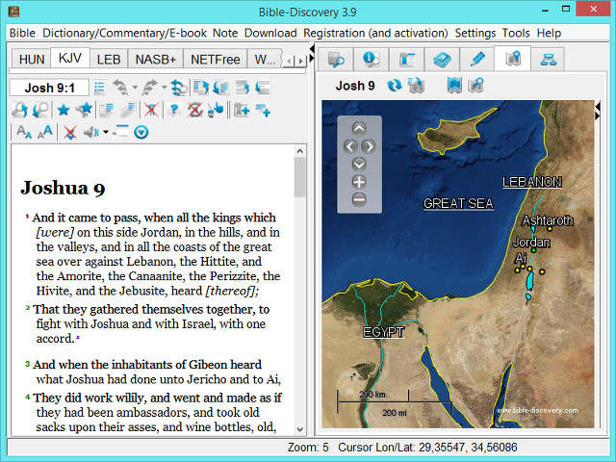Pan the map up with arrow button
Screen dimensions: 616x462
pyautogui.click(x=359, y=128)
